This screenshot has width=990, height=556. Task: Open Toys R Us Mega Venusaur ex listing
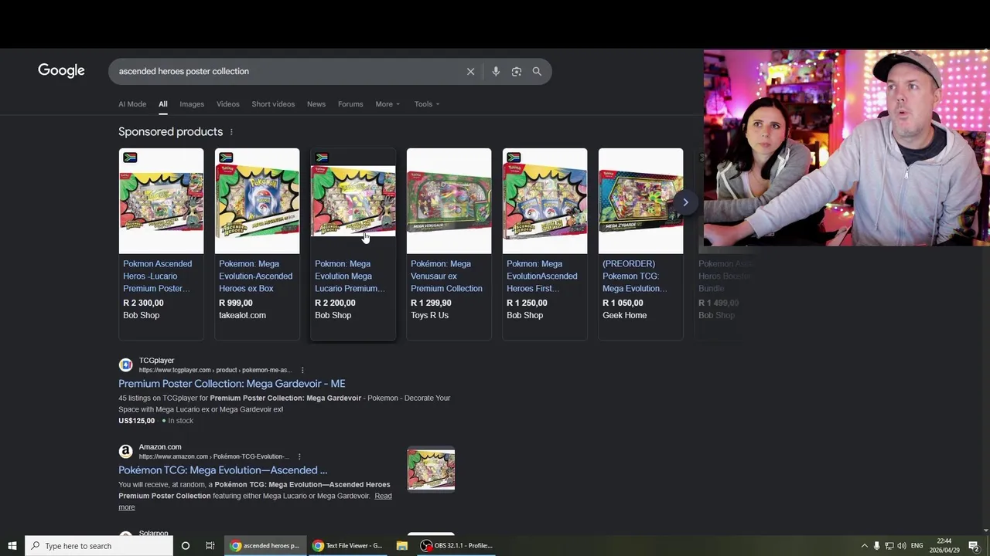coord(449,244)
